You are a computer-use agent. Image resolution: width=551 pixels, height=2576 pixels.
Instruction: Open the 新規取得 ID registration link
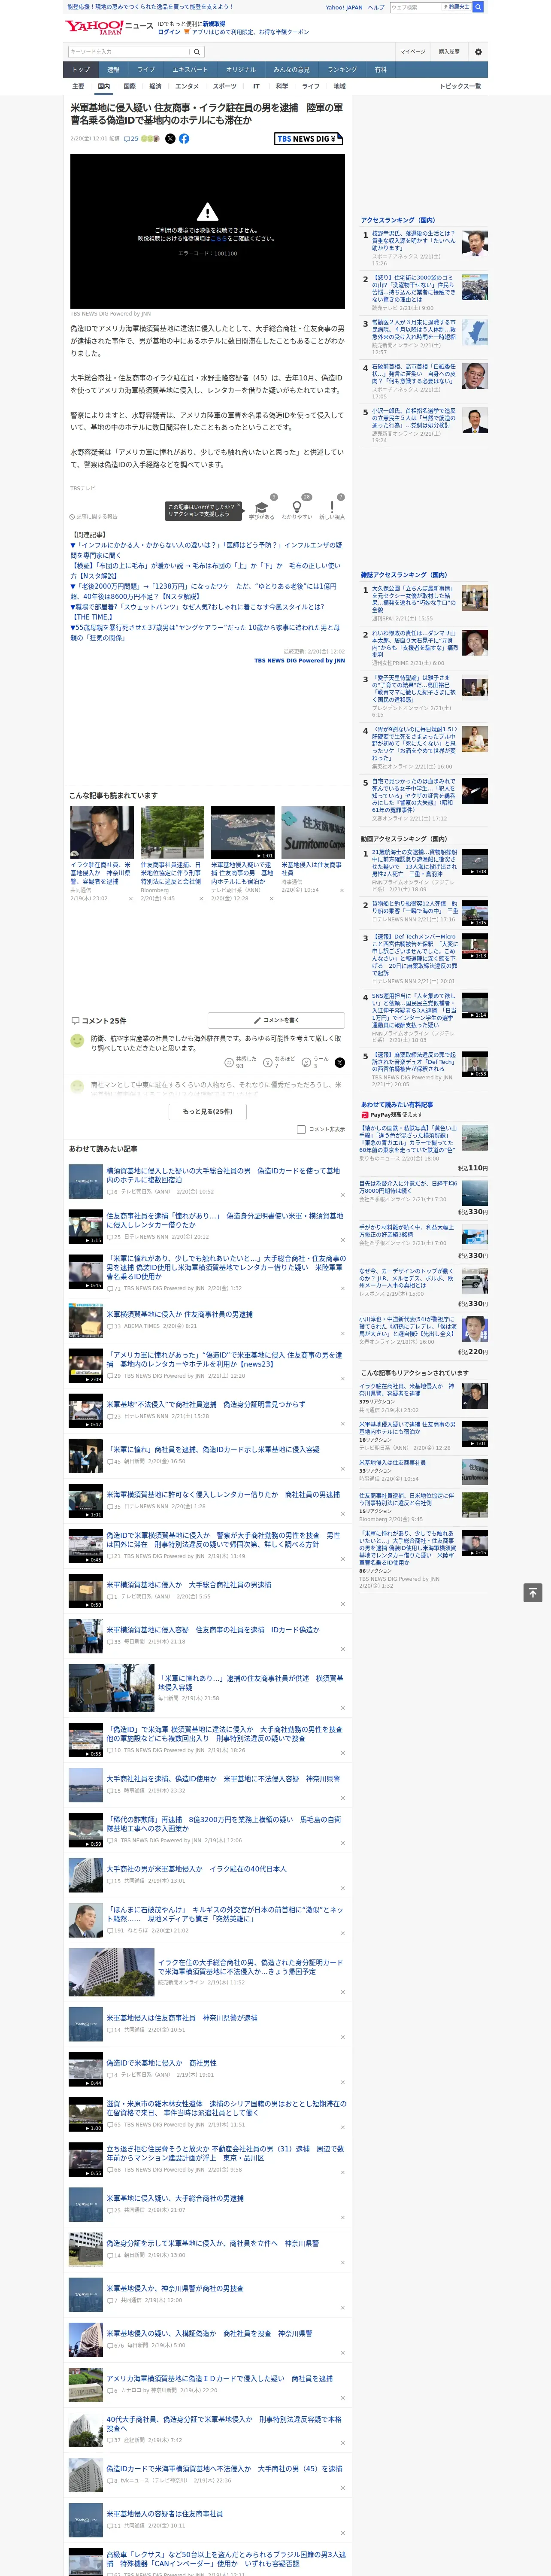(214, 24)
